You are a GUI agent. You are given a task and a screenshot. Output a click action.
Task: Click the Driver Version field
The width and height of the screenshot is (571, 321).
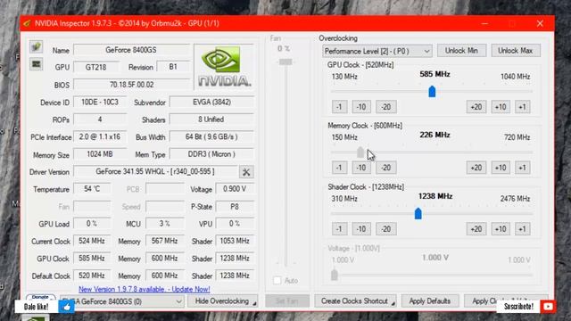tap(155, 171)
